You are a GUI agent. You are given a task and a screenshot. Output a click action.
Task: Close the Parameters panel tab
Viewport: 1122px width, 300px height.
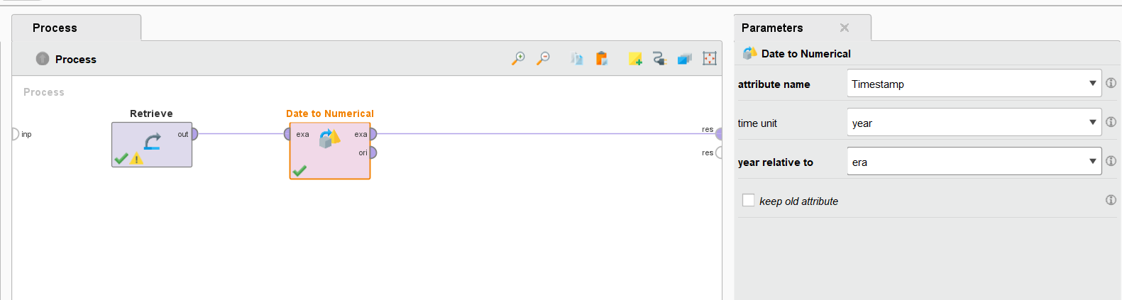click(x=845, y=28)
